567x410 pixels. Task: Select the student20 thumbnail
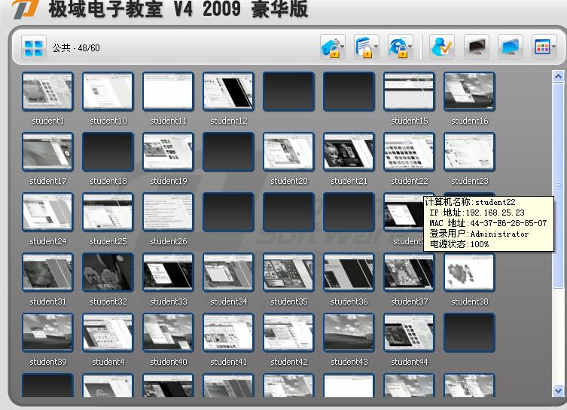click(x=288, y=151)
